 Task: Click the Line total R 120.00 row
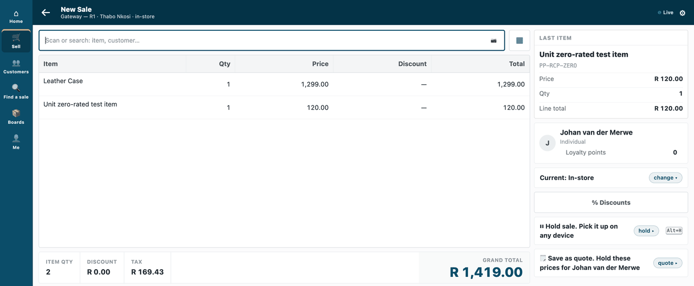pyautogui.click(x=611, y=108)
